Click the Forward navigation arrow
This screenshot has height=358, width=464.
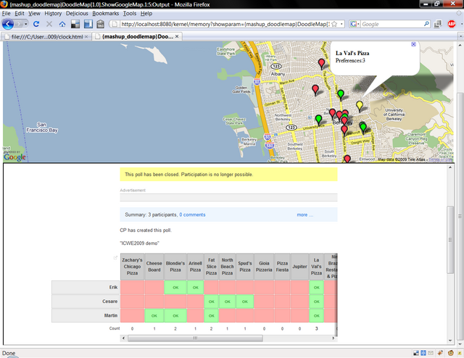(20, 24)
